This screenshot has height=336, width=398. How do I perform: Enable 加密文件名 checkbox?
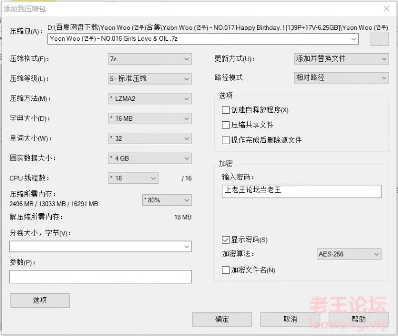pos(225,270)
